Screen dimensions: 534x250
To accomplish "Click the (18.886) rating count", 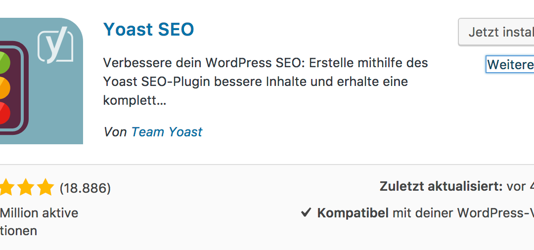I will pos(85,188).
